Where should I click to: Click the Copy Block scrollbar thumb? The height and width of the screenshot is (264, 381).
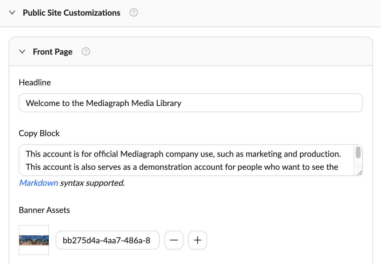point(358,152)
